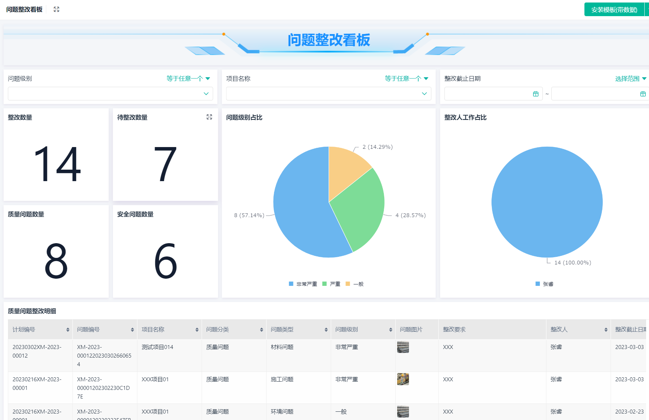Click fullscreen icon next to 问题整改看板 title
This screenshot has width=649, height=420.
pos(56,9)
